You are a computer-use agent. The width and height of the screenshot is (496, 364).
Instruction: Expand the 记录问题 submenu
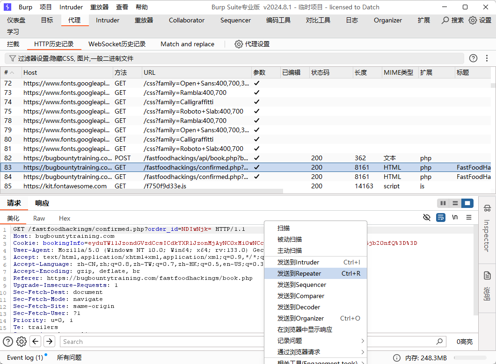click(315, 341)
